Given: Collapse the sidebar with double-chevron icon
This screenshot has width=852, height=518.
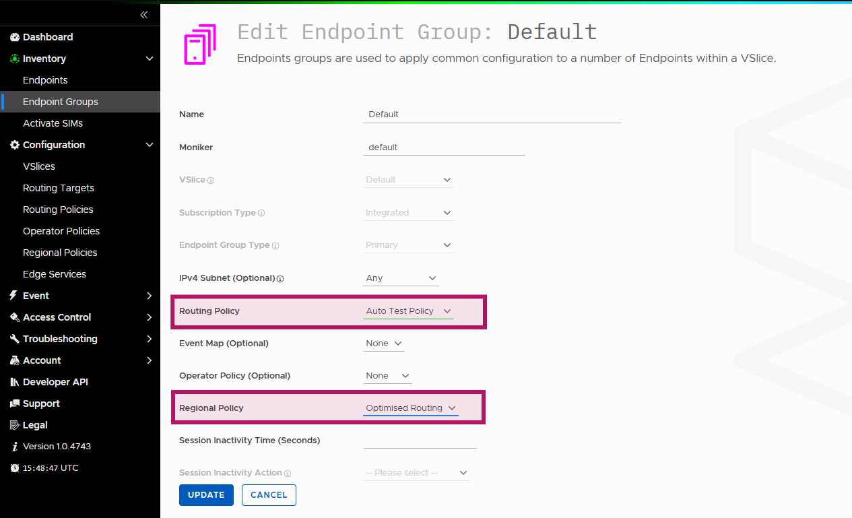Looking at the screenshot, I should click(x=143, y=15).
